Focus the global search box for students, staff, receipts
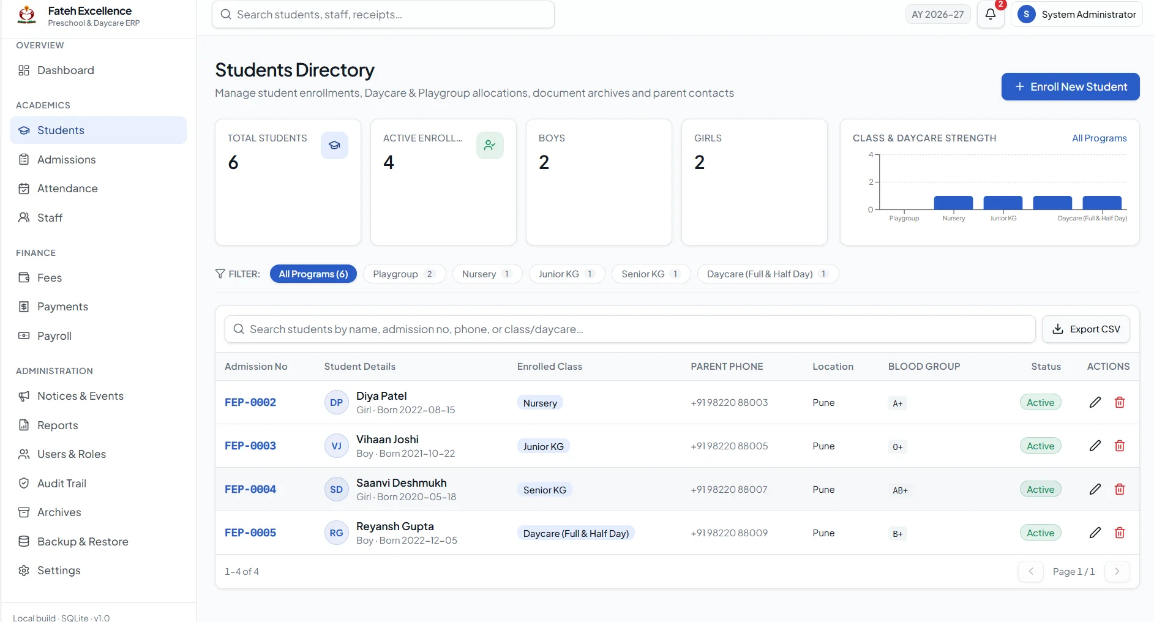 [x=383, y=15]
